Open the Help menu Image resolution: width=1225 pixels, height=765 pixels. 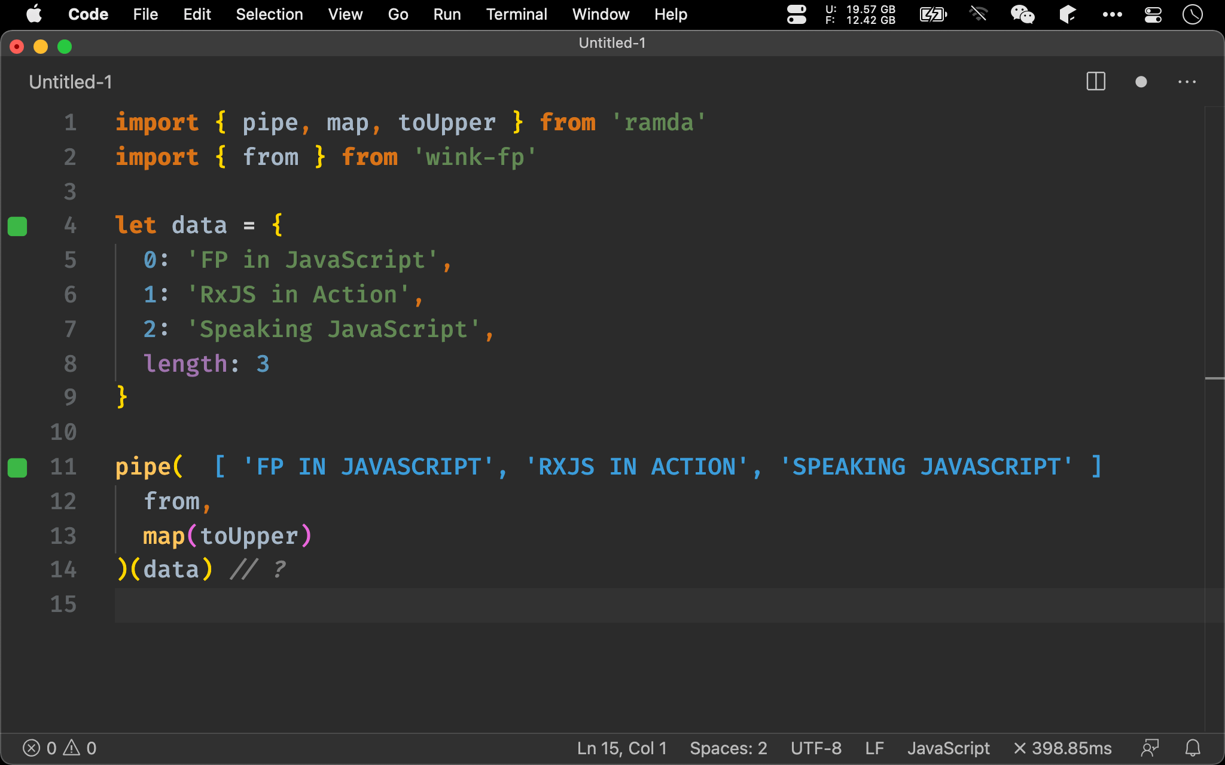coord(671,14)
